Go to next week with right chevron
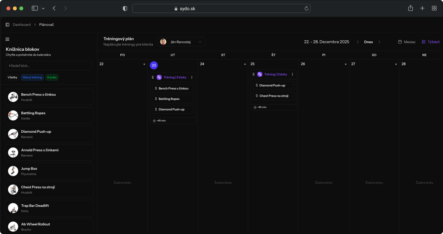Screen dimensions: 443x234 pos(379,42)
